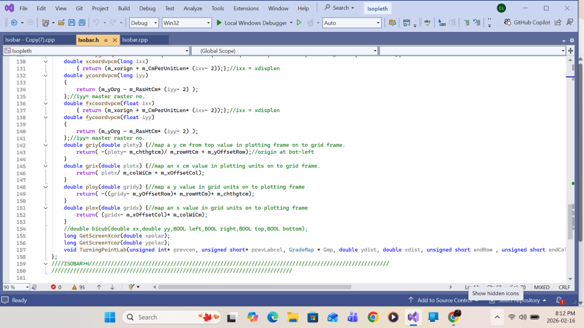Collapse the griy function at line 142
The height and width of the screenshot is (328, 584).
tap(46, 145)
